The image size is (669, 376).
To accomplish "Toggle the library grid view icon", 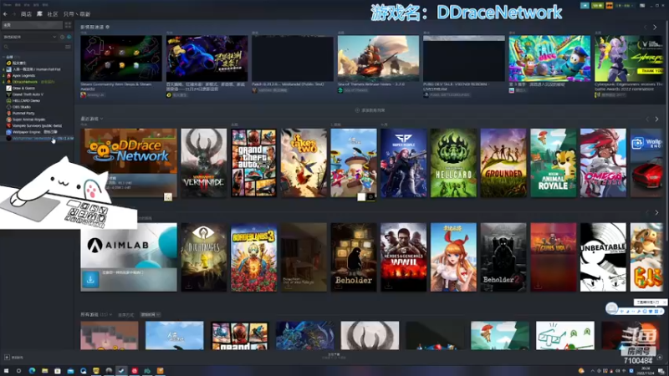I will 68,25.
